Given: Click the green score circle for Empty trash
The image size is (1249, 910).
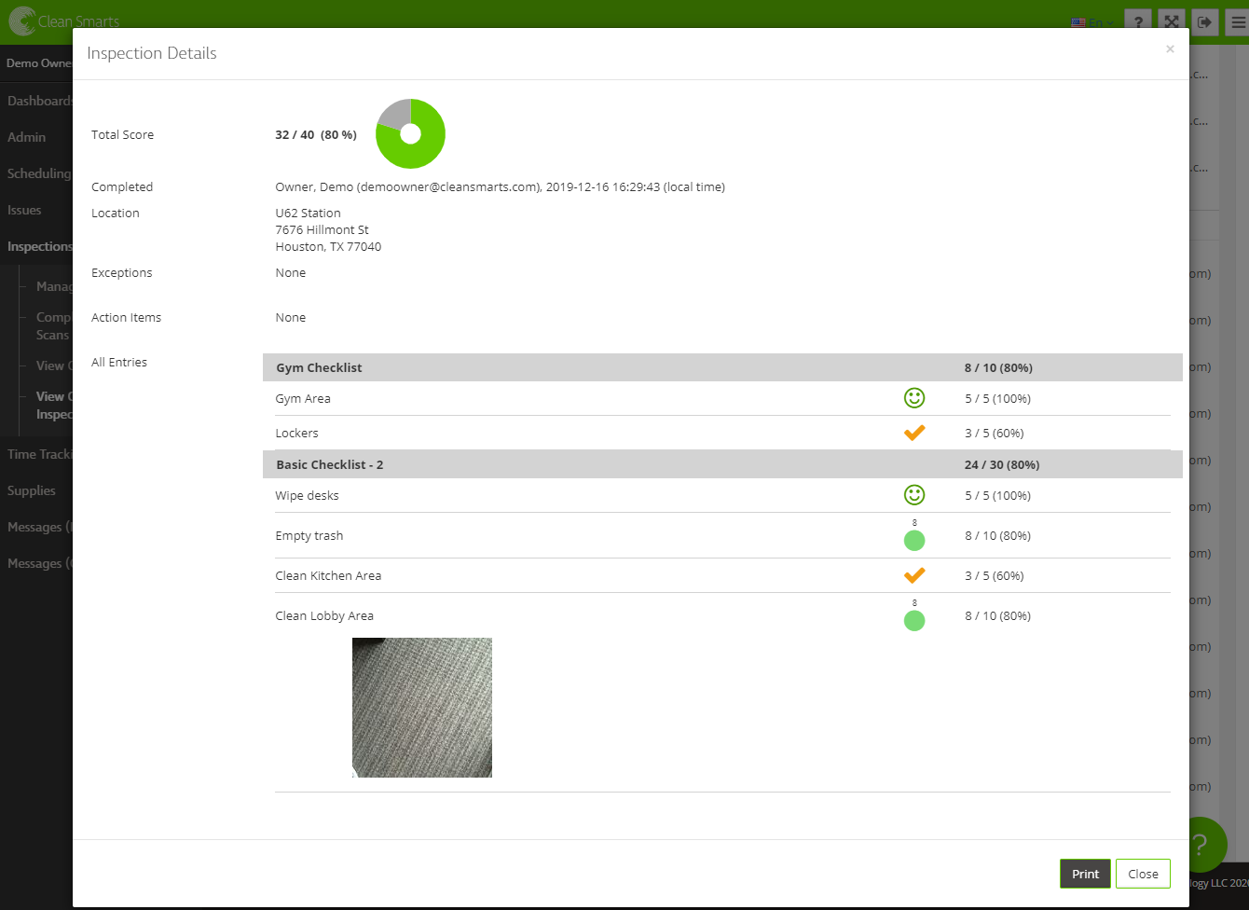Looking at the screenshot, I should click(914, 540).
